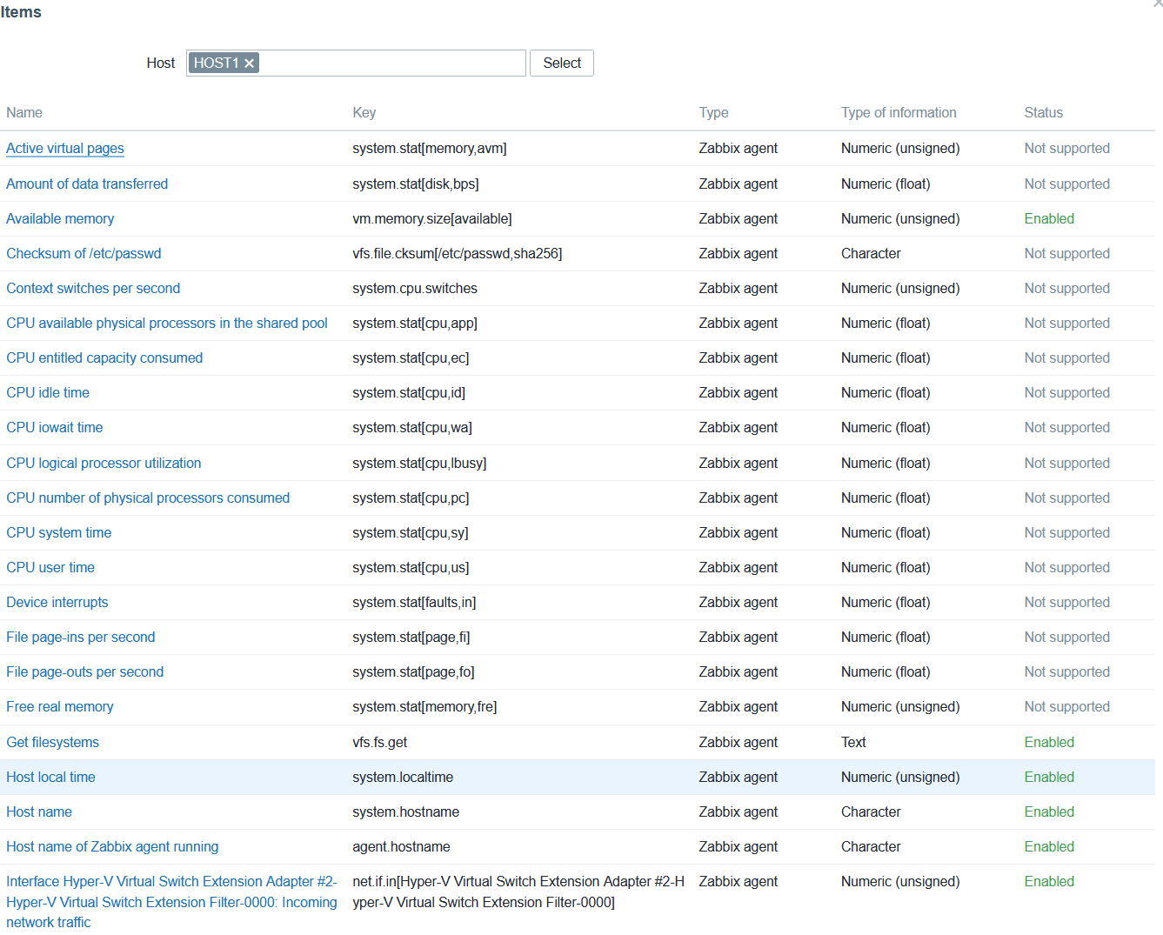1163x935 pixels.
Task: Open the Amount of data transferred item
Action: pos(87,184)
